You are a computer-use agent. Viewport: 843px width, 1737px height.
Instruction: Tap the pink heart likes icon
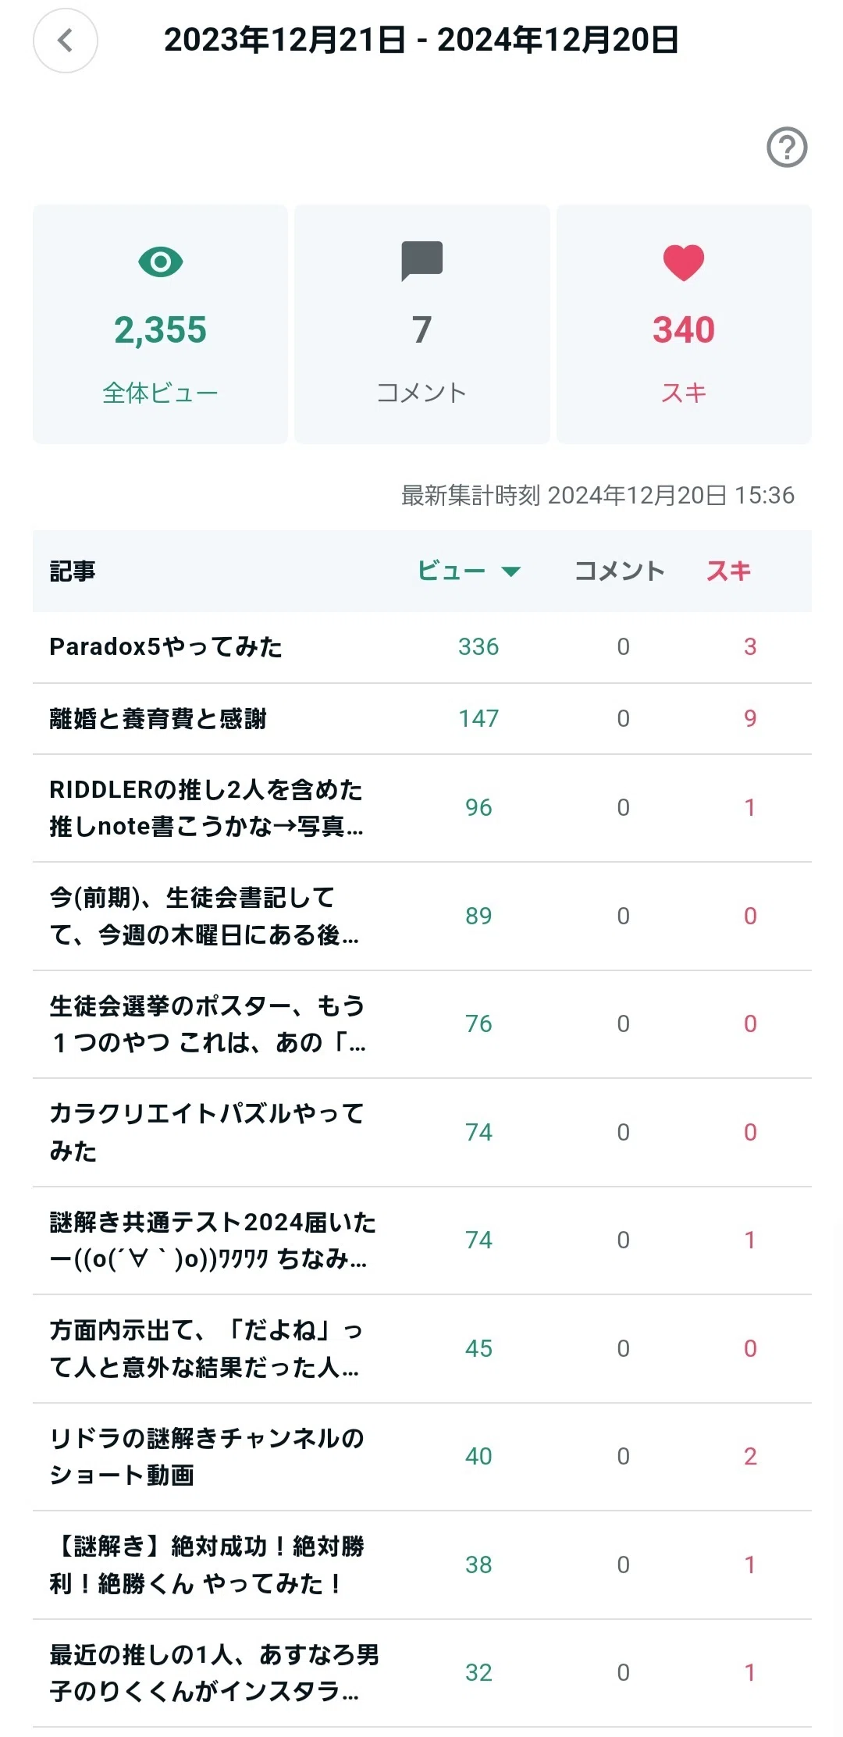pyautogui.click(x=684, y=262)
